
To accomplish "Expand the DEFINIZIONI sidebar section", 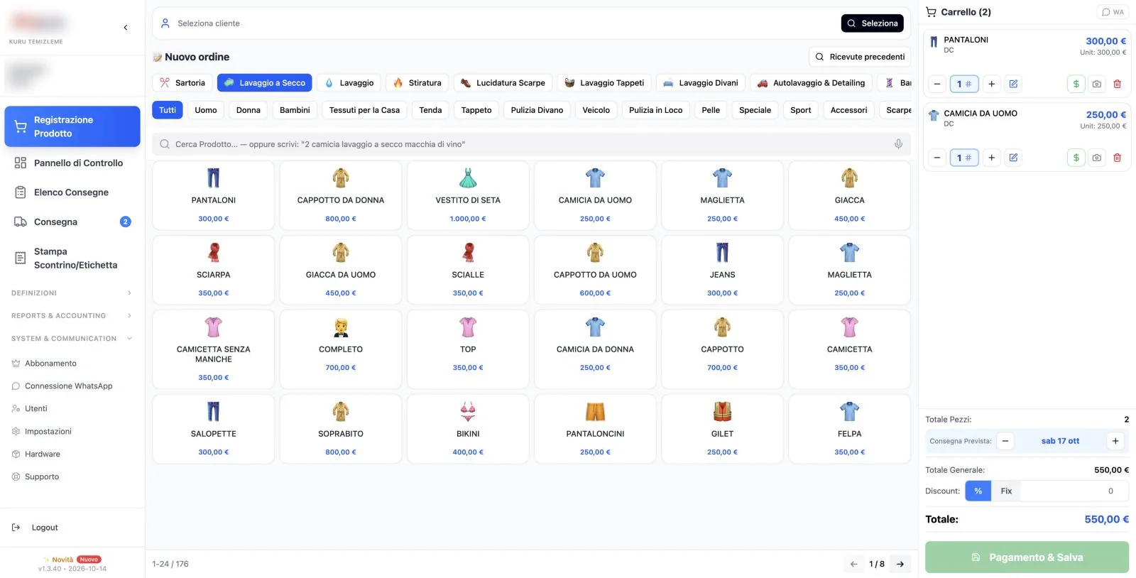I will click(x=72, y=293).
